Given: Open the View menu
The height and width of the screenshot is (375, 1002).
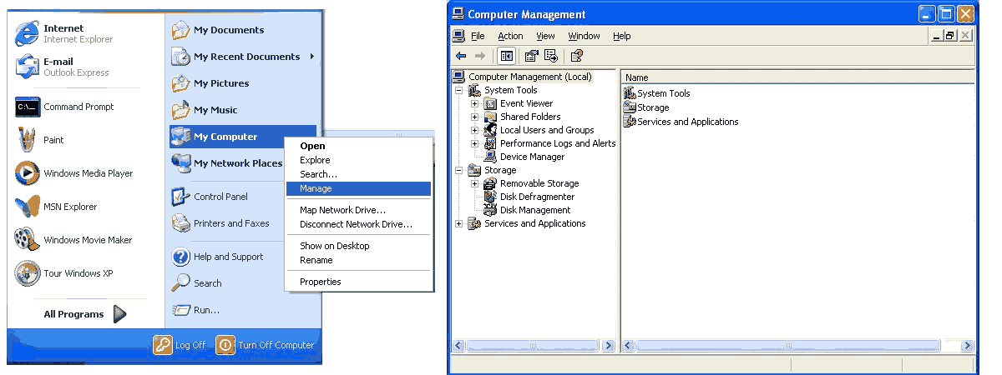Looking at the screenshot, I should (x=545, y=36).
